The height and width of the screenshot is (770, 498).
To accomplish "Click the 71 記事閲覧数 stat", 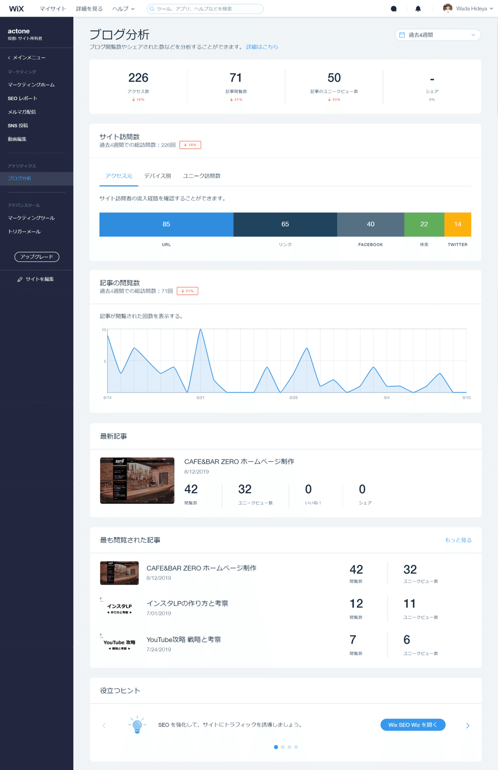I will pyautogui.click(x=236, y=86).
